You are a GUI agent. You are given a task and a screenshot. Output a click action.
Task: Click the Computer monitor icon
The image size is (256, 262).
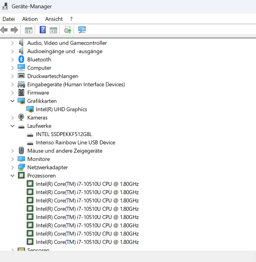(x=21, y=68)
